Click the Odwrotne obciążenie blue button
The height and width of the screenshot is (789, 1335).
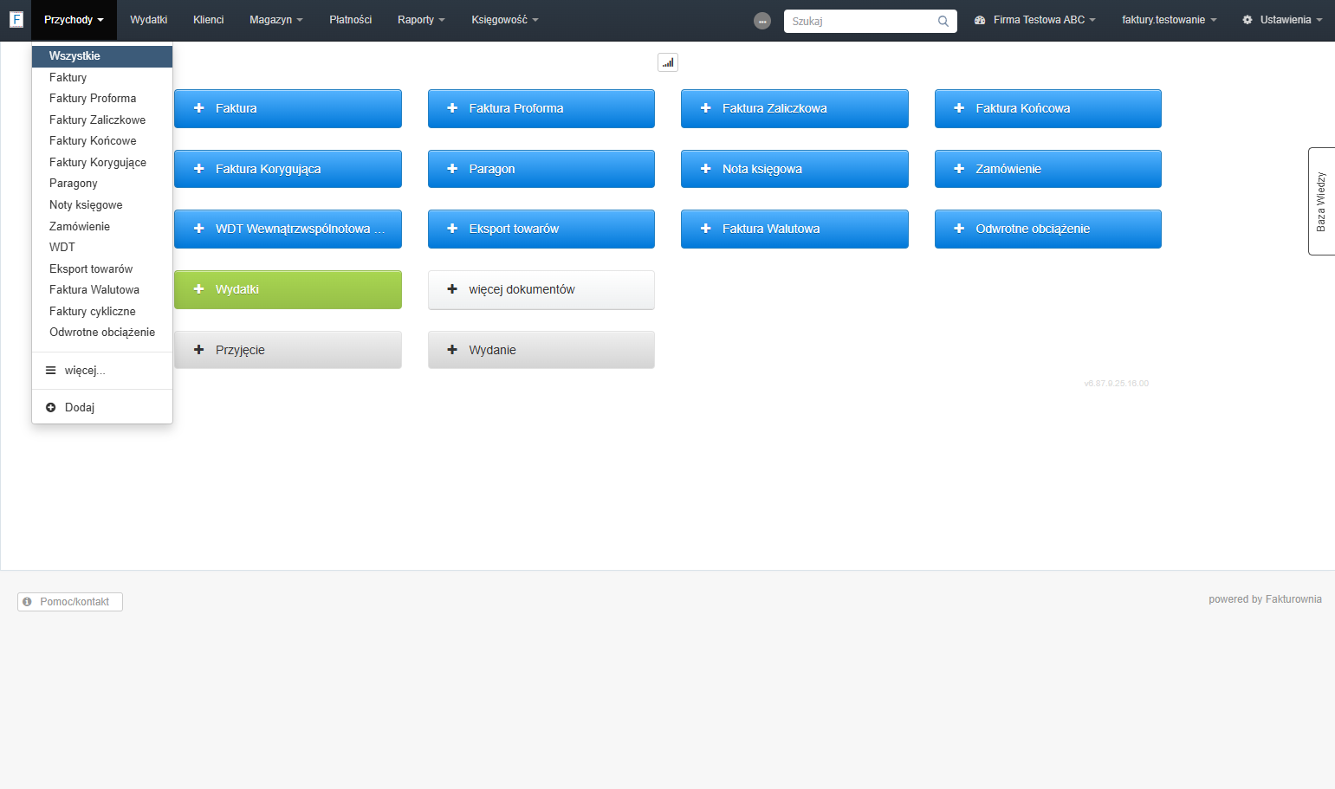[x=1048, y=229]
